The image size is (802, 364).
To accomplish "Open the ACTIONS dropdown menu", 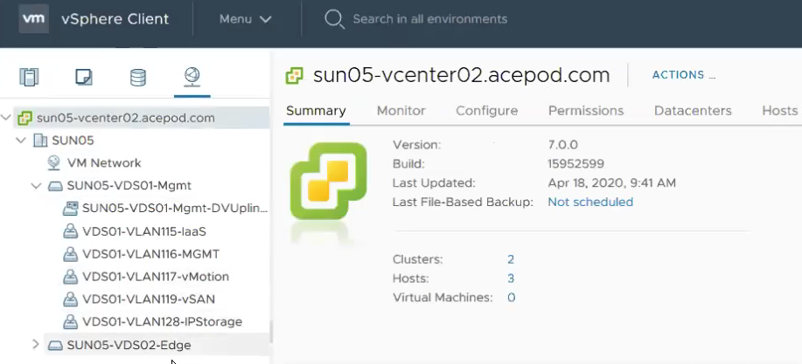I will pyautogui.click(x=683, y=75).
